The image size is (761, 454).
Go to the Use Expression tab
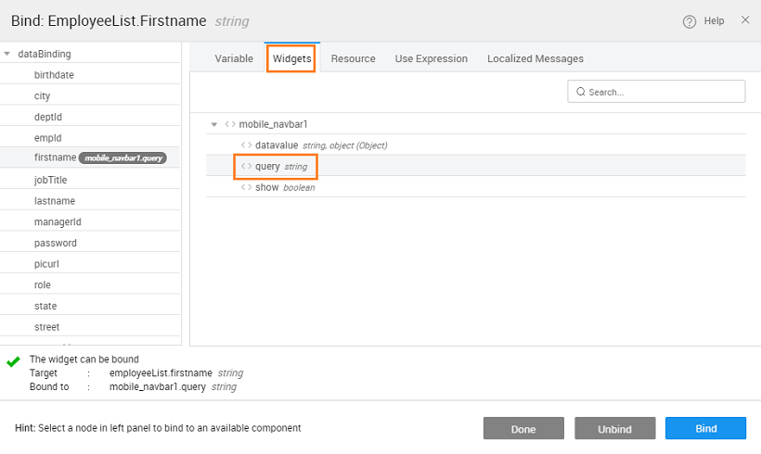click(x=431, y=58)
